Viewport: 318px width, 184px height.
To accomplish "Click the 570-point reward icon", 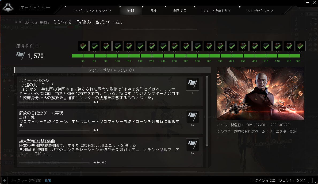I will pos(289,46).
